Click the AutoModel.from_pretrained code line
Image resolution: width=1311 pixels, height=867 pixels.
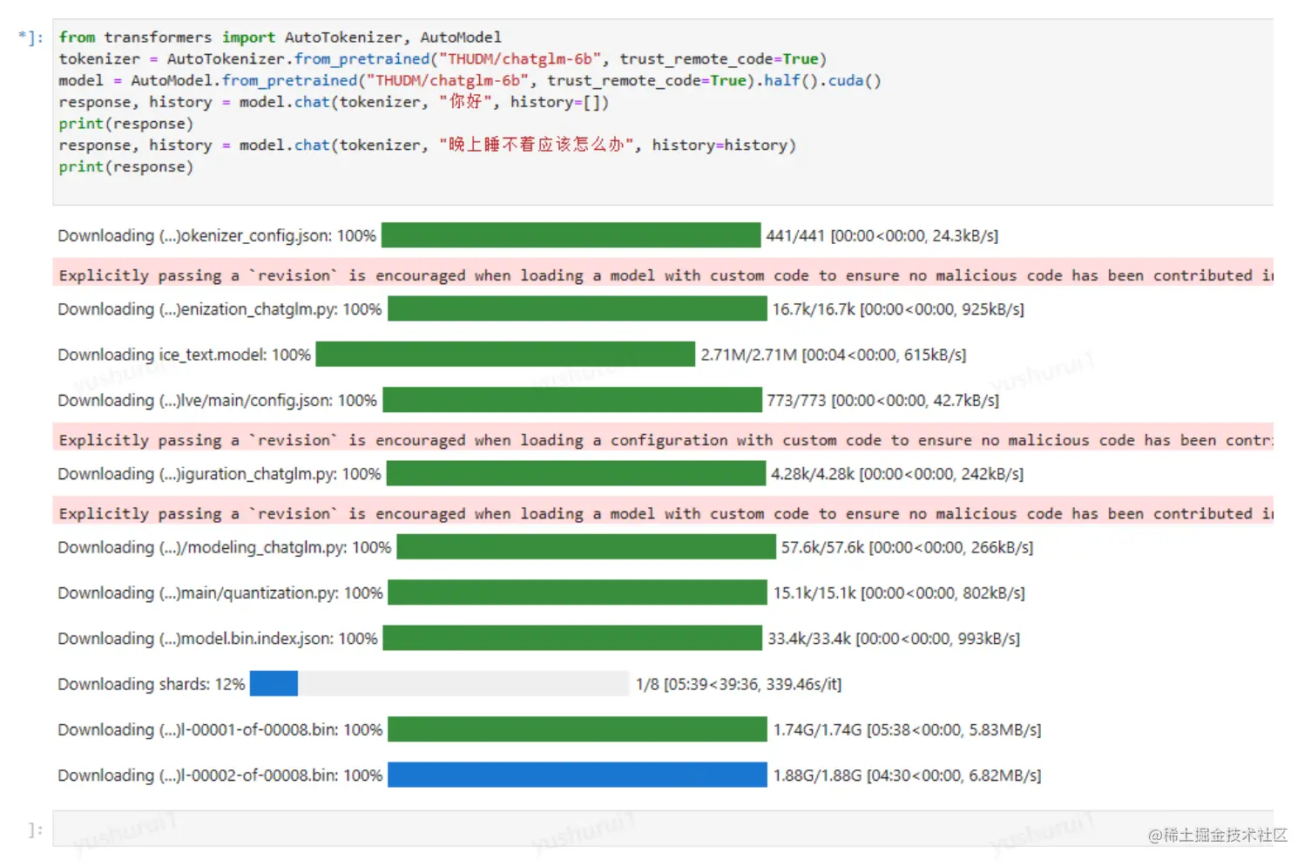pyautogui.click(x=470, y=81)
